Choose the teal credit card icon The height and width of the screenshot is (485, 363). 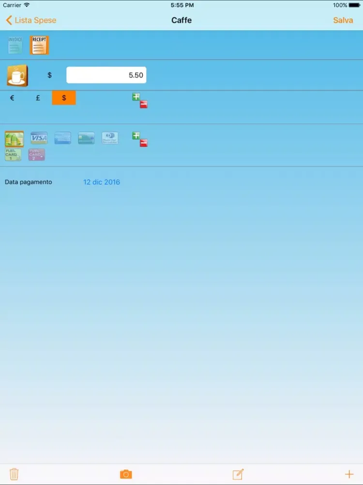(x=86, y=138)
